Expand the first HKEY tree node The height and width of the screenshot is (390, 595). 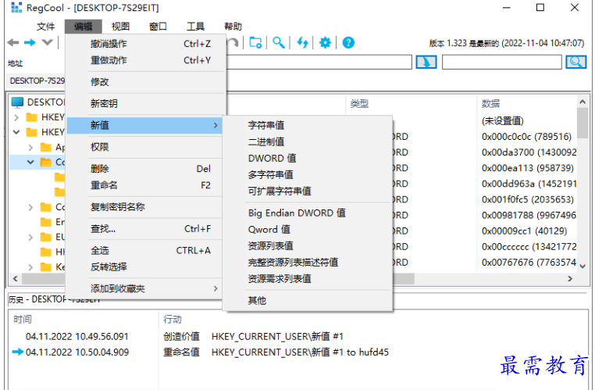[16, 117]
